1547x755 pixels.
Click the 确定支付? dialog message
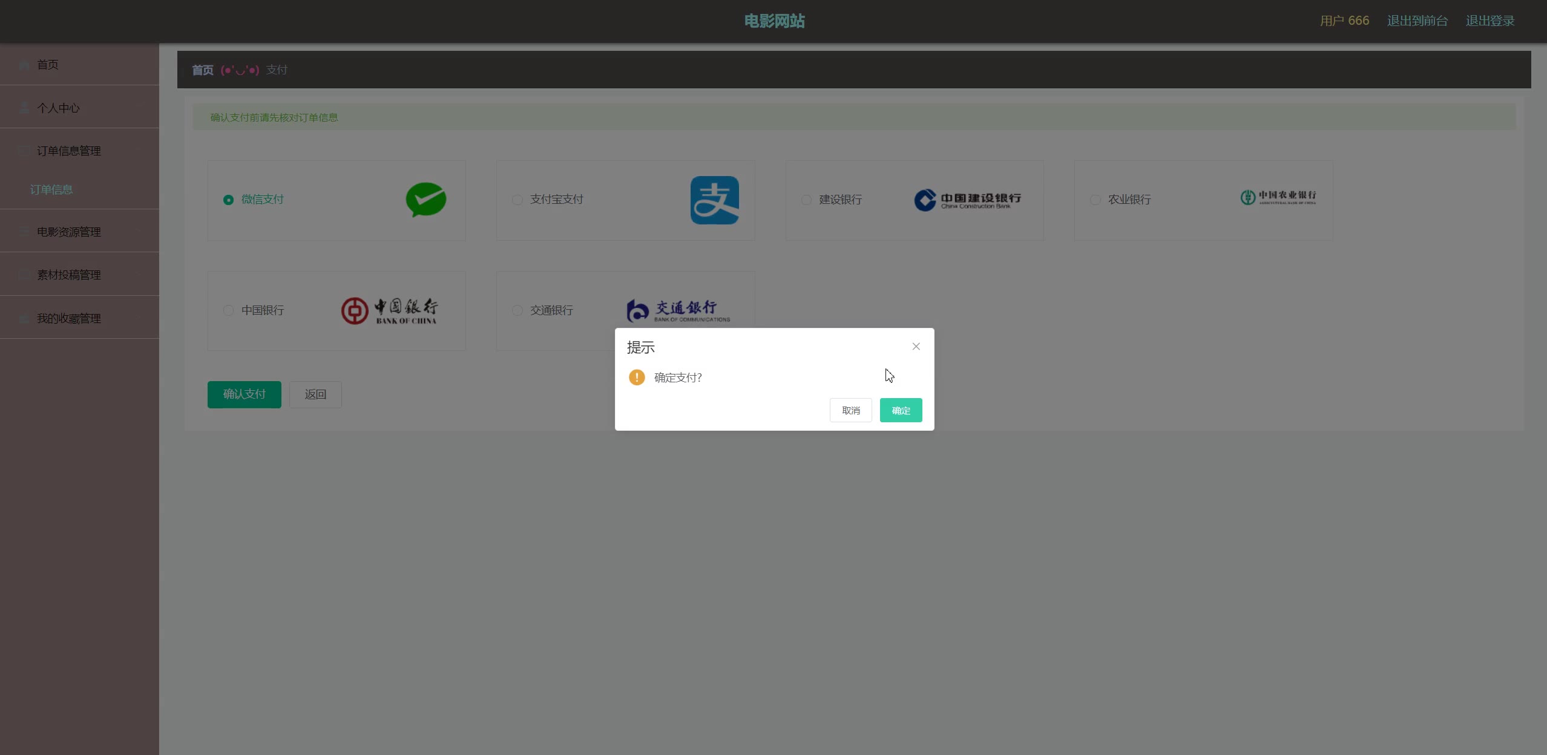pos(678,377)
